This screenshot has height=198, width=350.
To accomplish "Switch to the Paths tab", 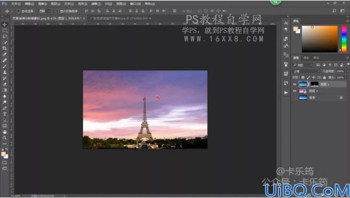I will click(316, 57).
